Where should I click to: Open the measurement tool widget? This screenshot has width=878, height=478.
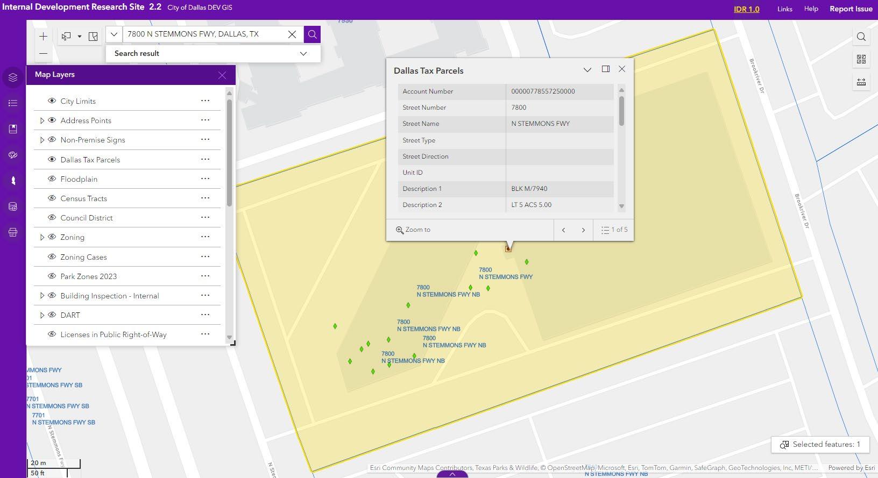pos(861,82)
